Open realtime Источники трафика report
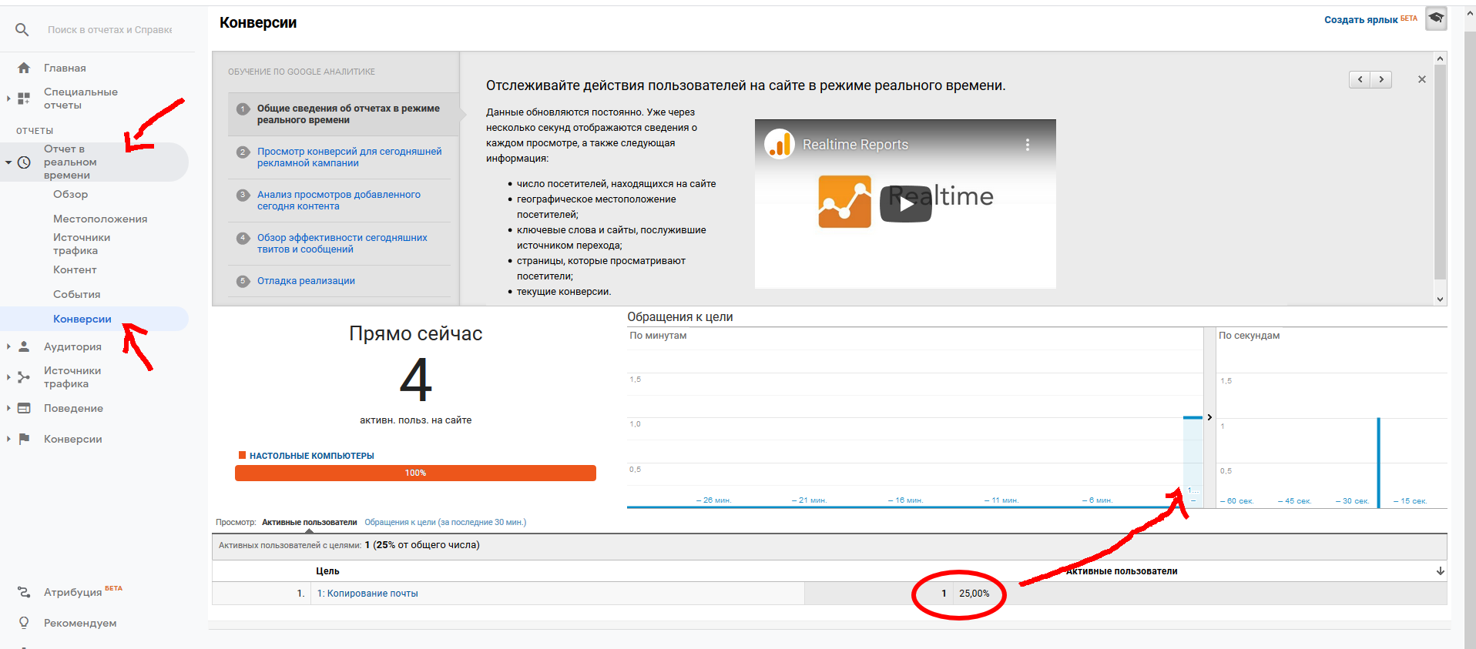 82,244
